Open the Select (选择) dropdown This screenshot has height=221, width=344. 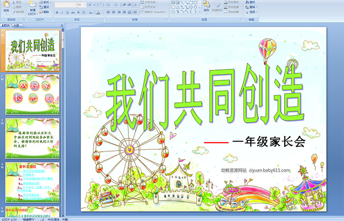click(x=251, y=12)
